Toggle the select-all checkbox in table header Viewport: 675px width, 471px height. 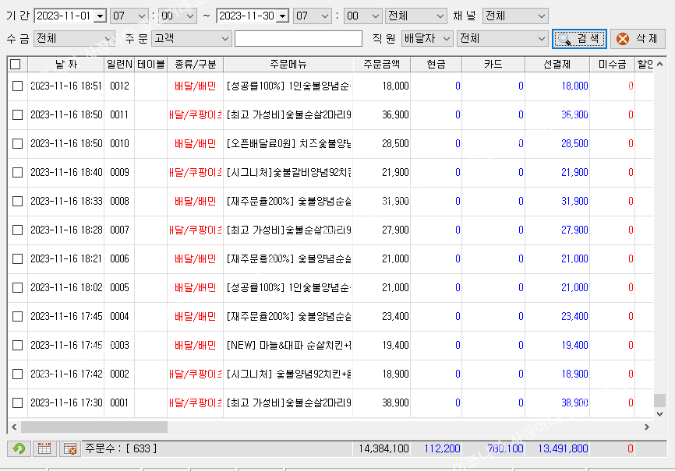click(16, 65)
